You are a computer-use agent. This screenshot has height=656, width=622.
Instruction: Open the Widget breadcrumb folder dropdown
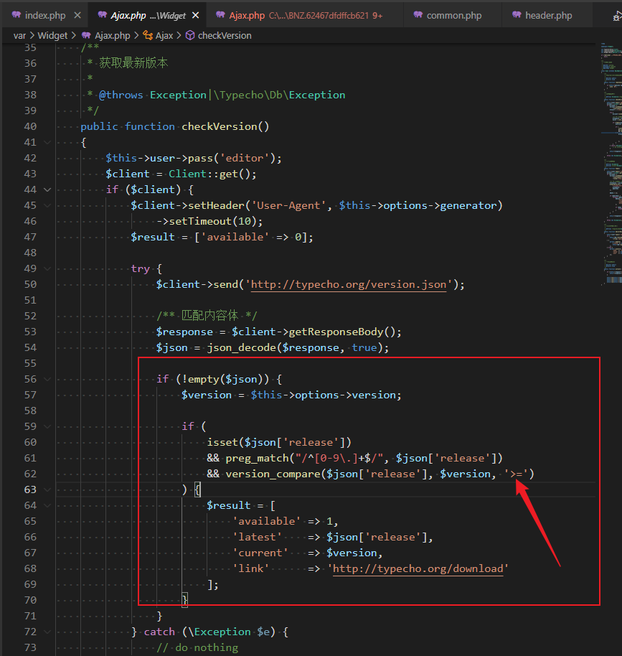(52, 35)
